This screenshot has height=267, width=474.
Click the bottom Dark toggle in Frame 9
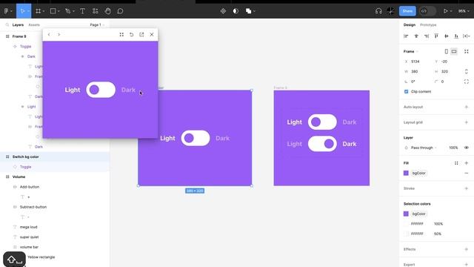(322, 144)
